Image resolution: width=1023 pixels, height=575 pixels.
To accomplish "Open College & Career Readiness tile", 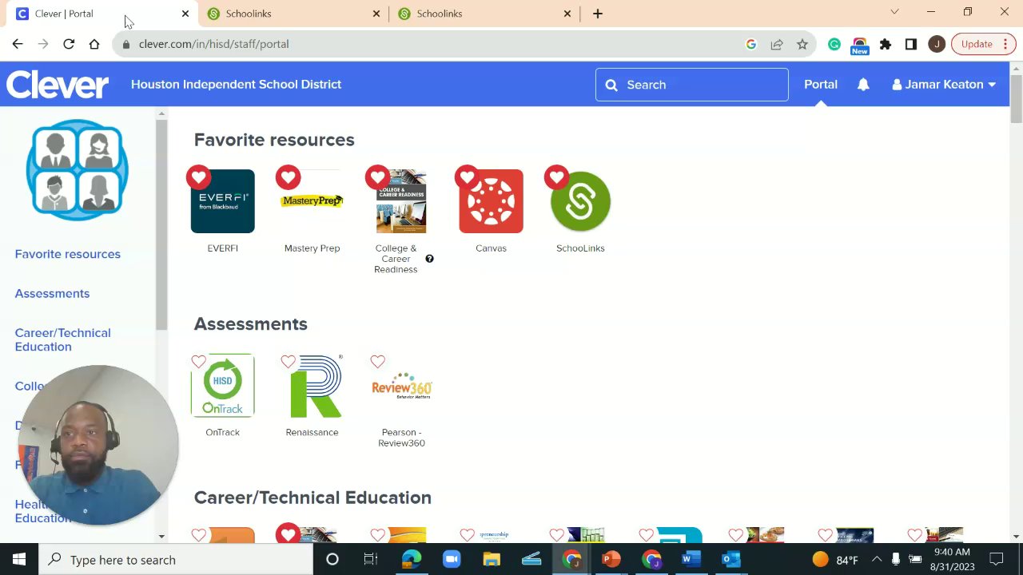I will point(401,201).
